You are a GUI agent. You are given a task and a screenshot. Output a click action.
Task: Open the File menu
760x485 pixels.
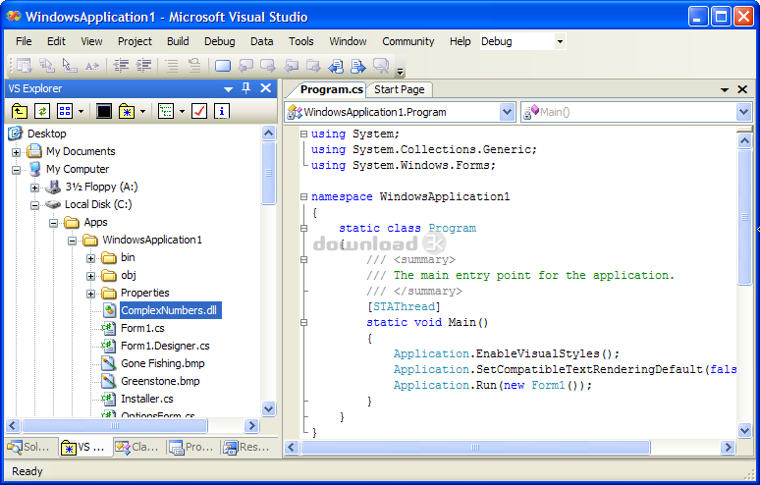coord(24,41)
